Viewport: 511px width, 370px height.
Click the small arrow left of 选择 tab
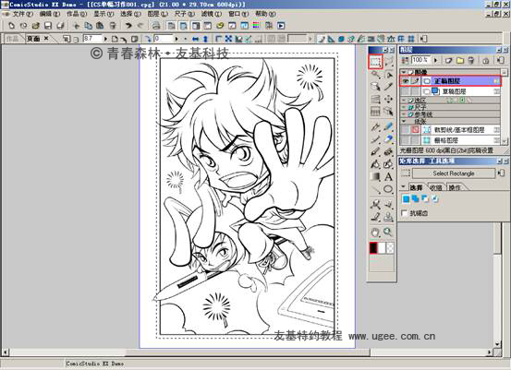[x=404, y=187]
